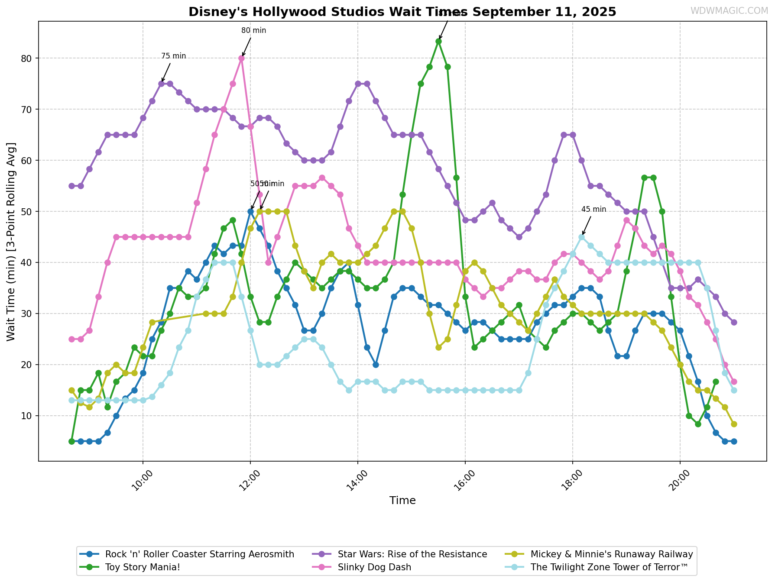Image resolution: width=775 pixels, height=582 pixels.
Task: Click the Rise of the Resistance 75-minute peak point
Action: click(161, 84)
